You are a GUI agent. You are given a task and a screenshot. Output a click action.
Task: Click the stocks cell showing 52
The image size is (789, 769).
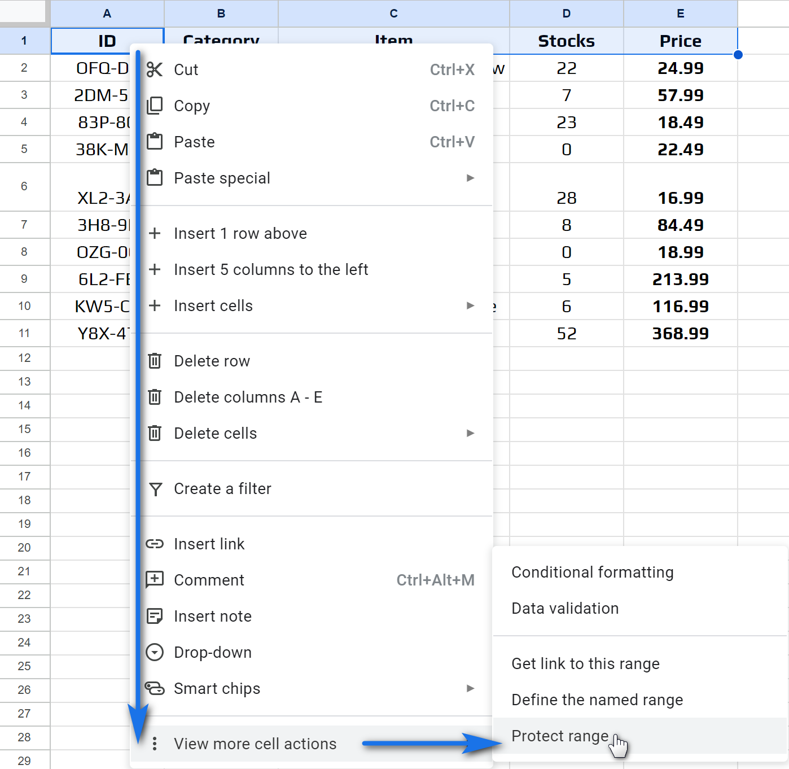click(567, 334)
